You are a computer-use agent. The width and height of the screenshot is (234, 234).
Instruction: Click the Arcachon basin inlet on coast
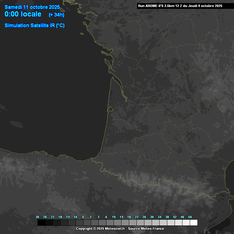pos(110,109)
